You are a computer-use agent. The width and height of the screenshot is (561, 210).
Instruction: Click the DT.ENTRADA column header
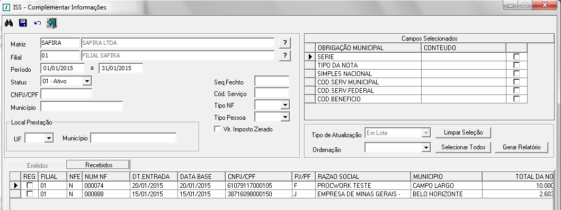[x=154, y=176]
